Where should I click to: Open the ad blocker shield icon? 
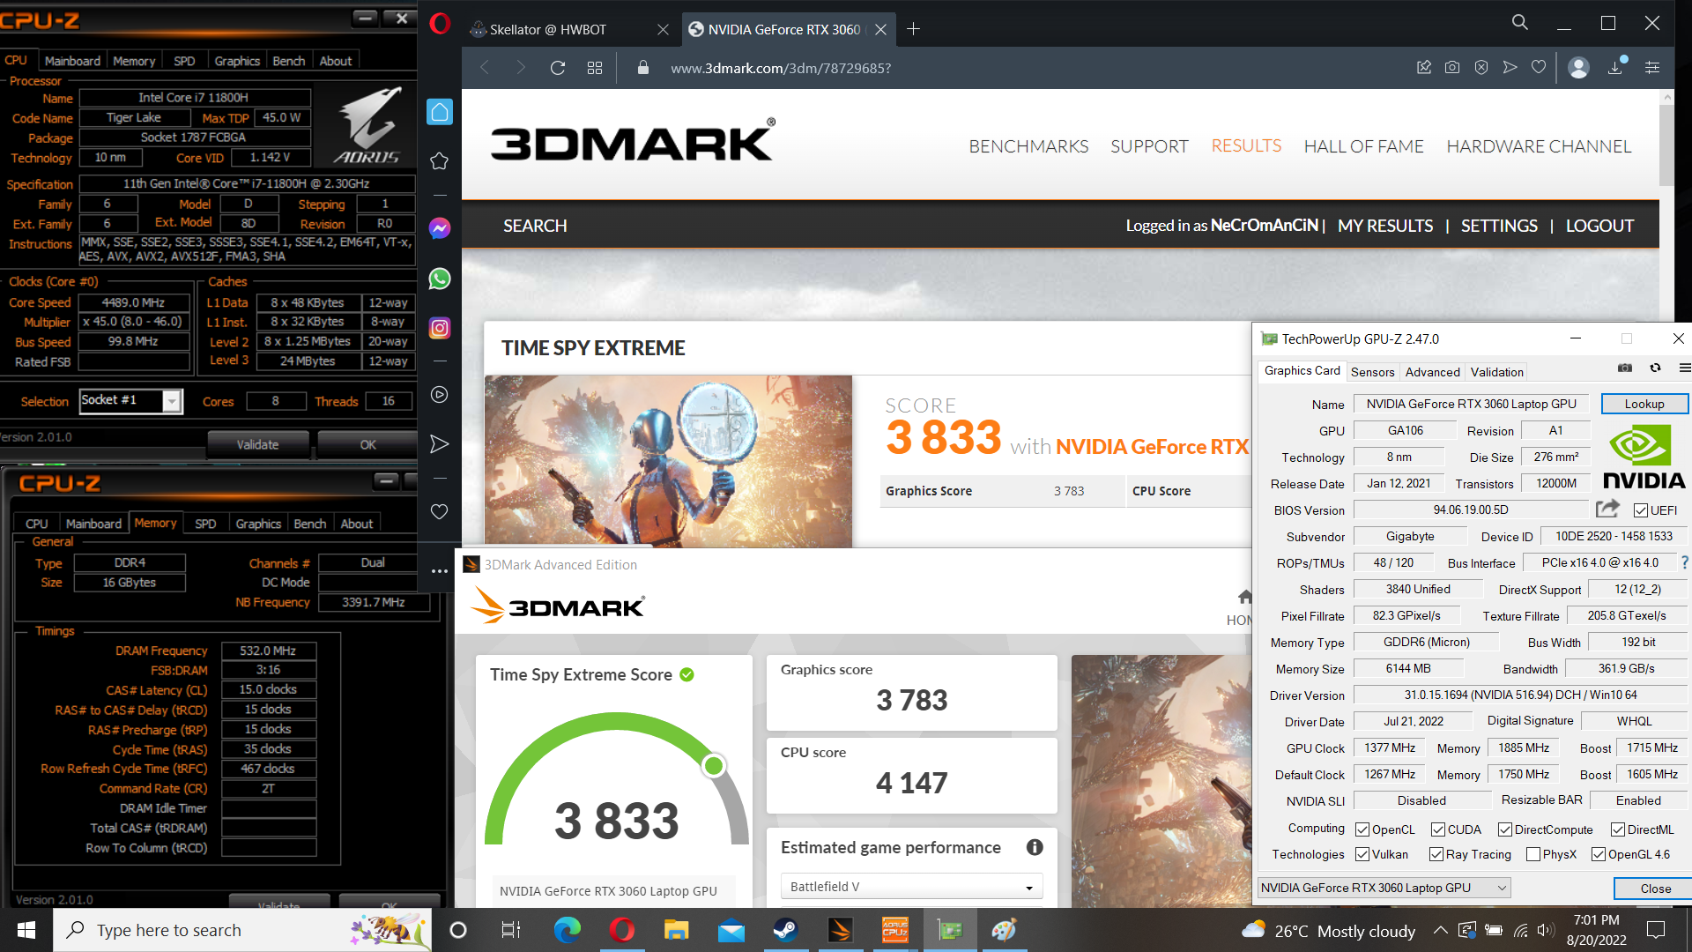(x=1481, y=67)
